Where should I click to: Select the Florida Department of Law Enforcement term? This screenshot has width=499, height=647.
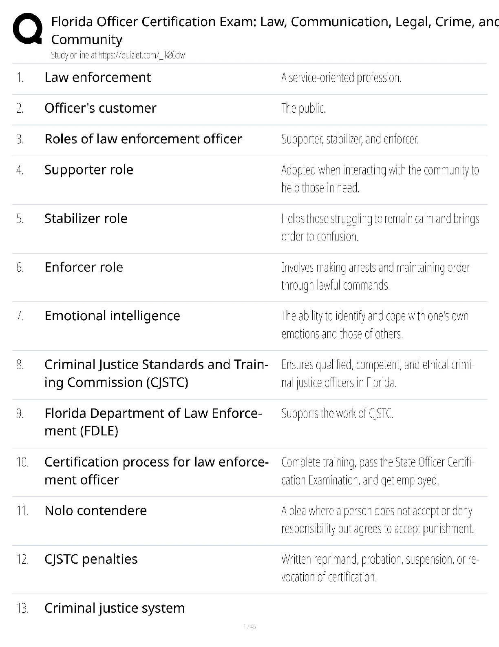coord(153,422)
